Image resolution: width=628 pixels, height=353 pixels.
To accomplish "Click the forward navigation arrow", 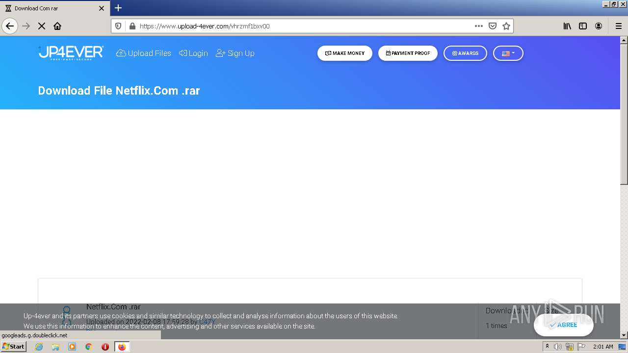I will (26, 26).
